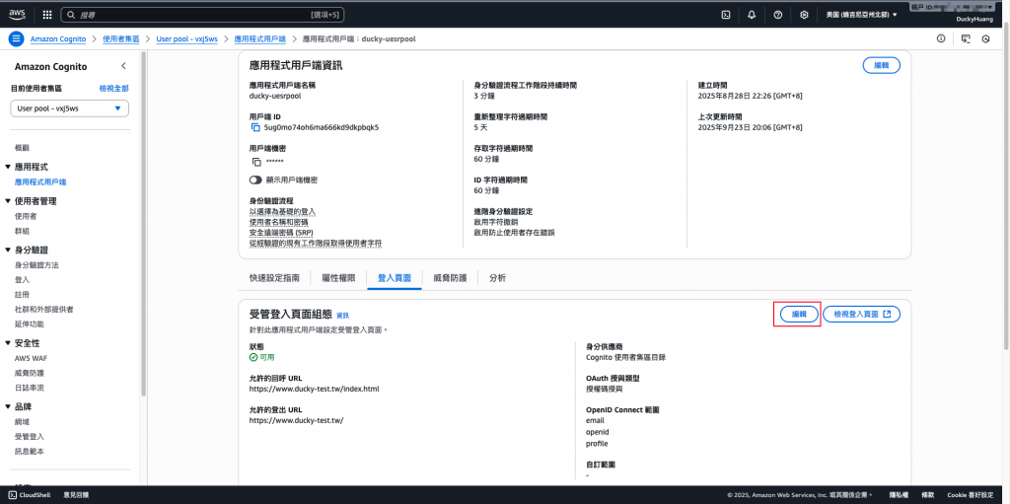Image resolution: width=1010 pixels, height=504 pixels.
Task: Switch to the 分析 tab
Action: (497, 278)
